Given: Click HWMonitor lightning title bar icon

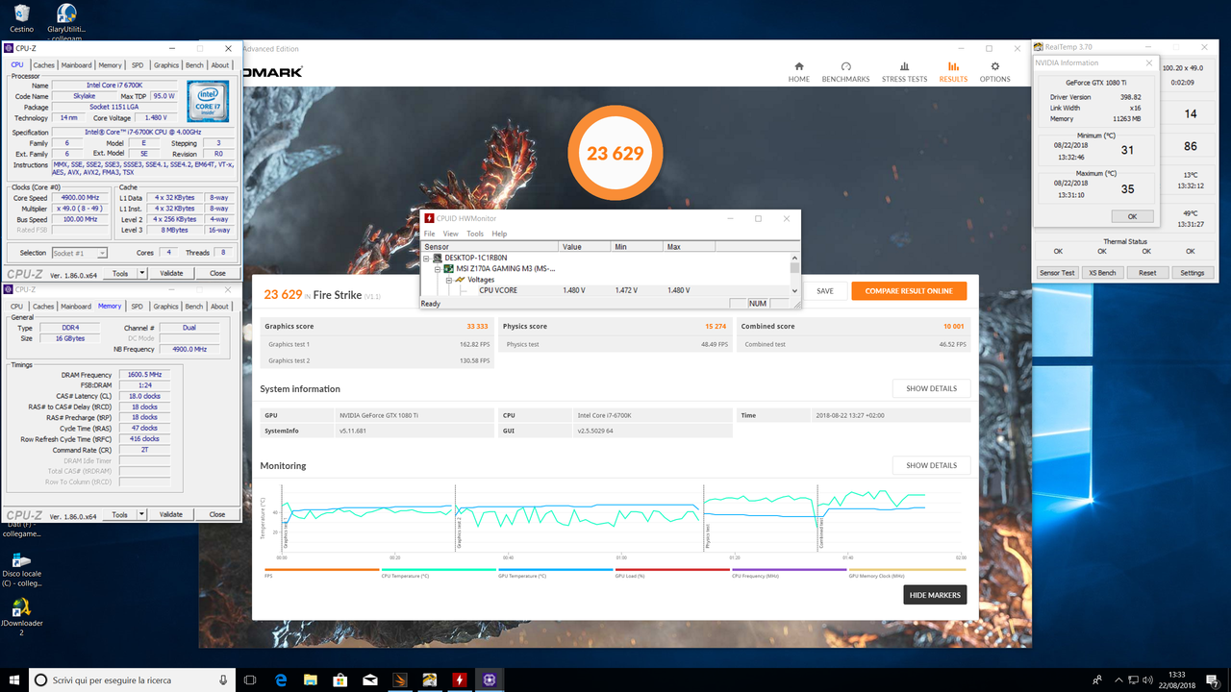Looking at the screenshot, I should coord(429,218).
